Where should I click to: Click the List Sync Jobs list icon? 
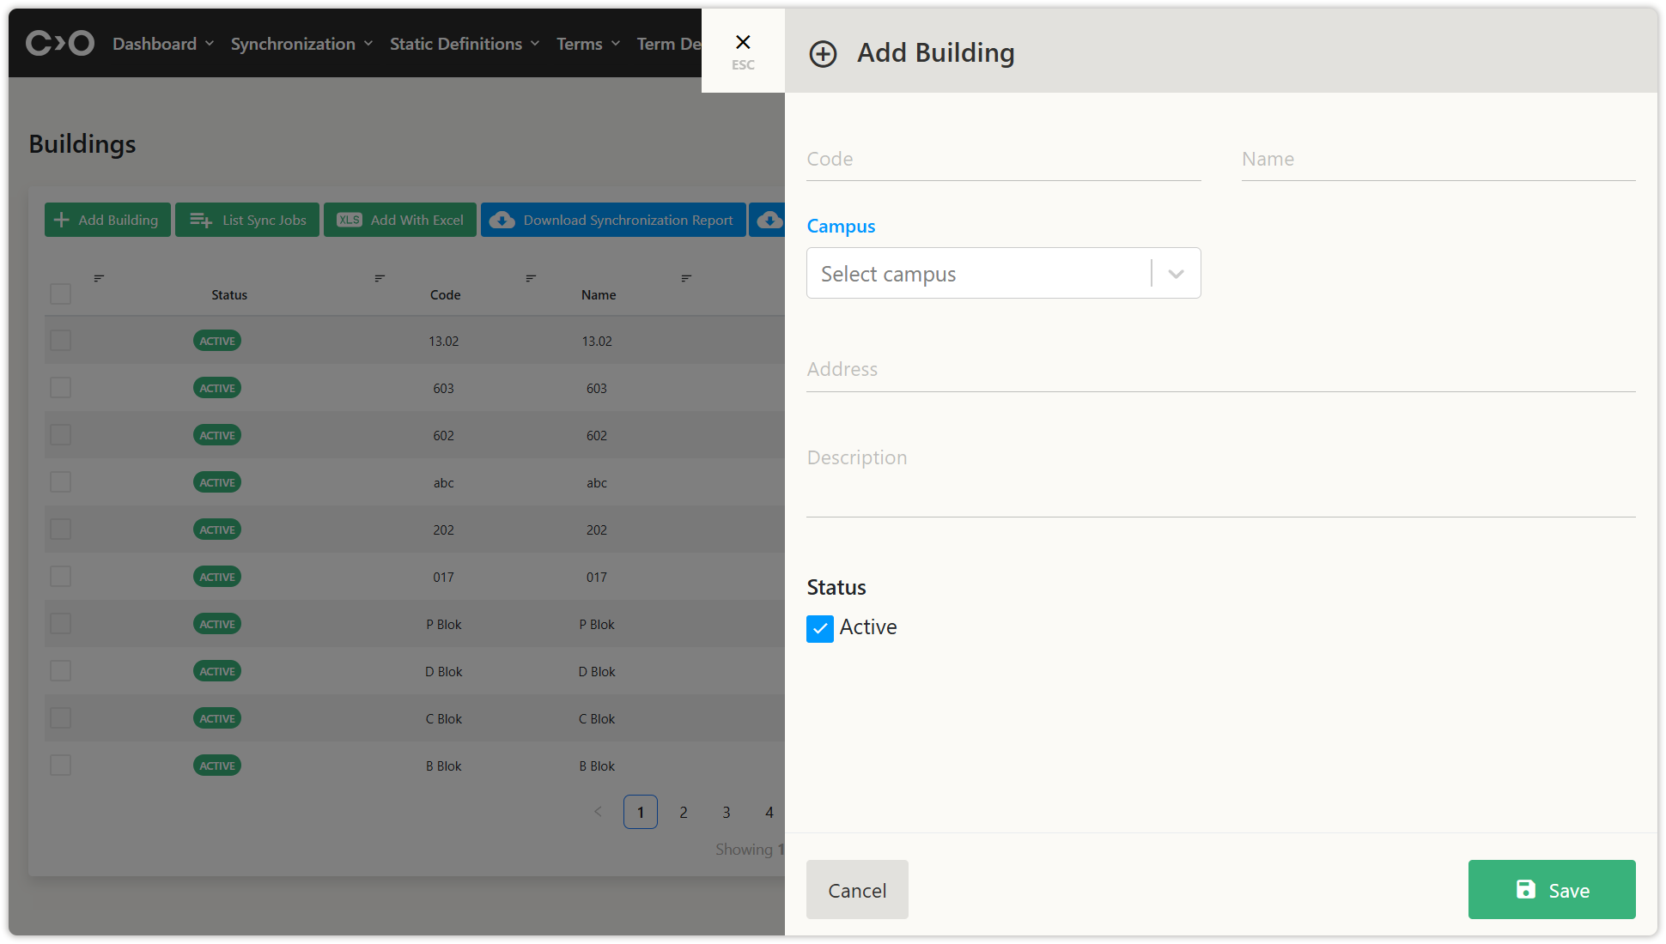pos(201,221)
